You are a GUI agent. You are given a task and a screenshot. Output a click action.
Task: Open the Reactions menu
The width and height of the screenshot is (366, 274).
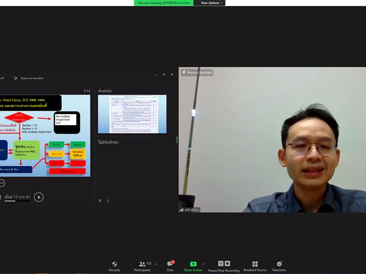click(279, 266)
